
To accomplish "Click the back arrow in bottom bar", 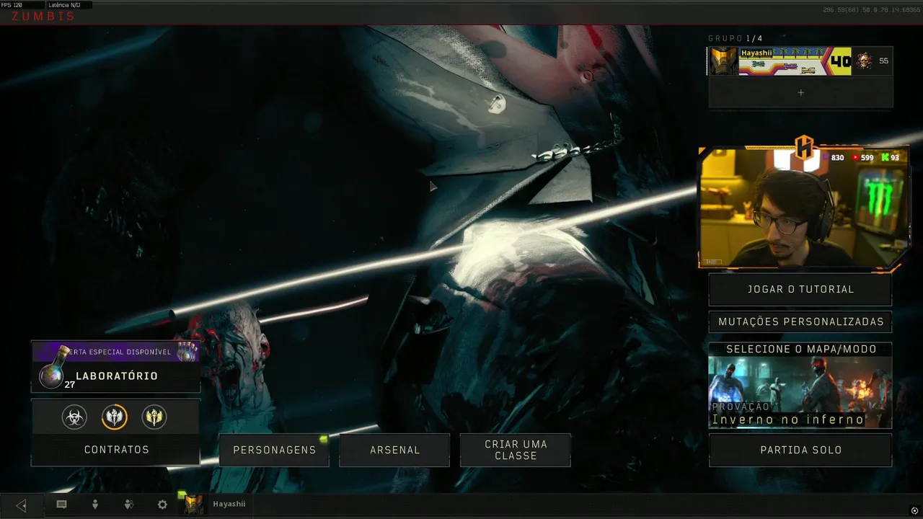I will coord(21,505).
